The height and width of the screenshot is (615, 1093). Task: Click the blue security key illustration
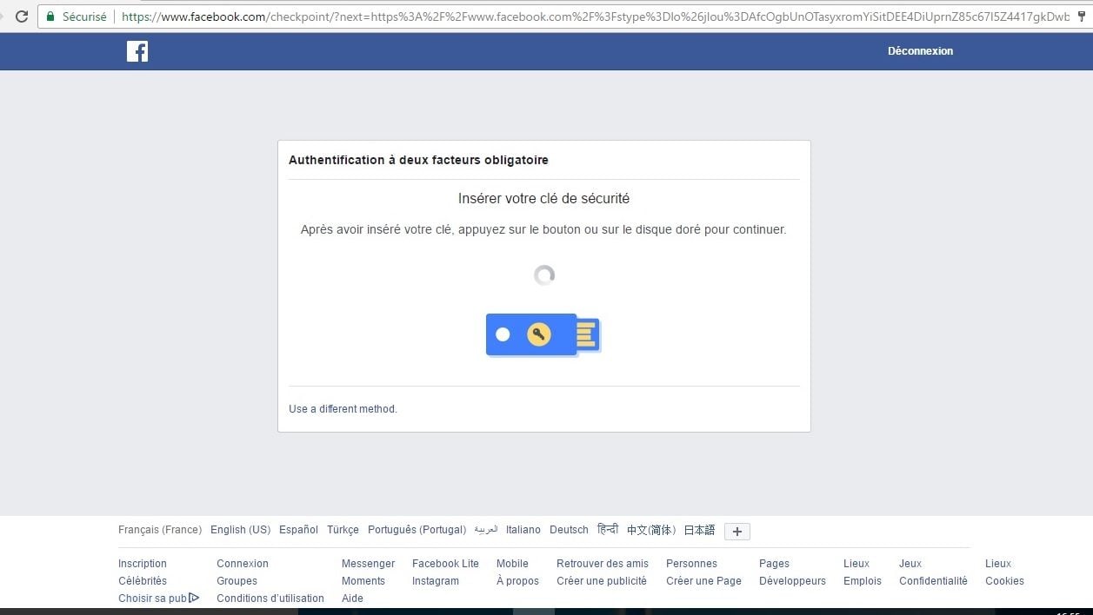coord(543,334)
